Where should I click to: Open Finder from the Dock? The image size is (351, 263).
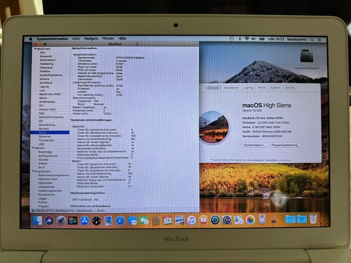click(x=37, y=220)
